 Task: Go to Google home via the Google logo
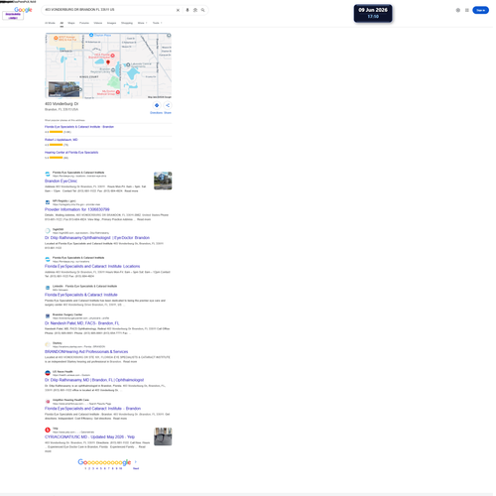pos(23,10)
